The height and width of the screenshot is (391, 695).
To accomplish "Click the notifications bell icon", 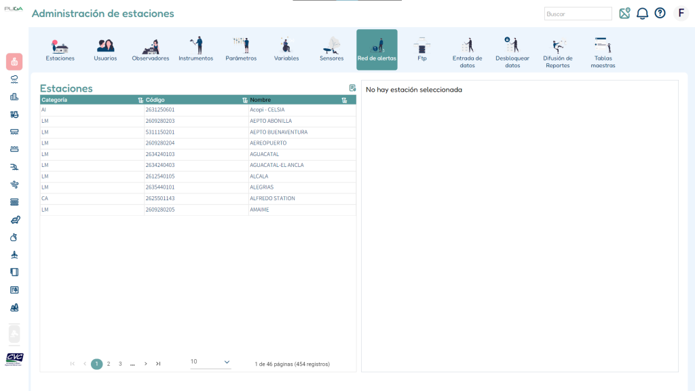I will pyautogui.click(x=642, y=14).
